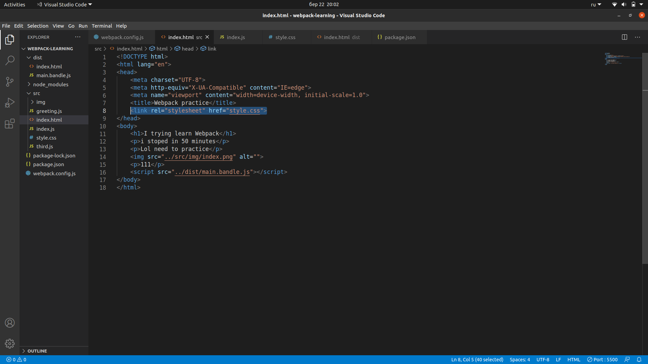648x364 pixels.
Task: Open battery status icon
Action: pyautogui.click(x=633, y=4)
